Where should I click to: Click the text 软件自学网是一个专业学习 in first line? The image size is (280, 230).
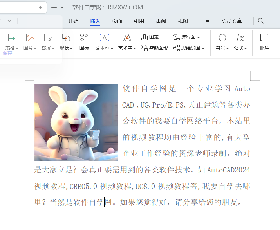pos(177,88)
